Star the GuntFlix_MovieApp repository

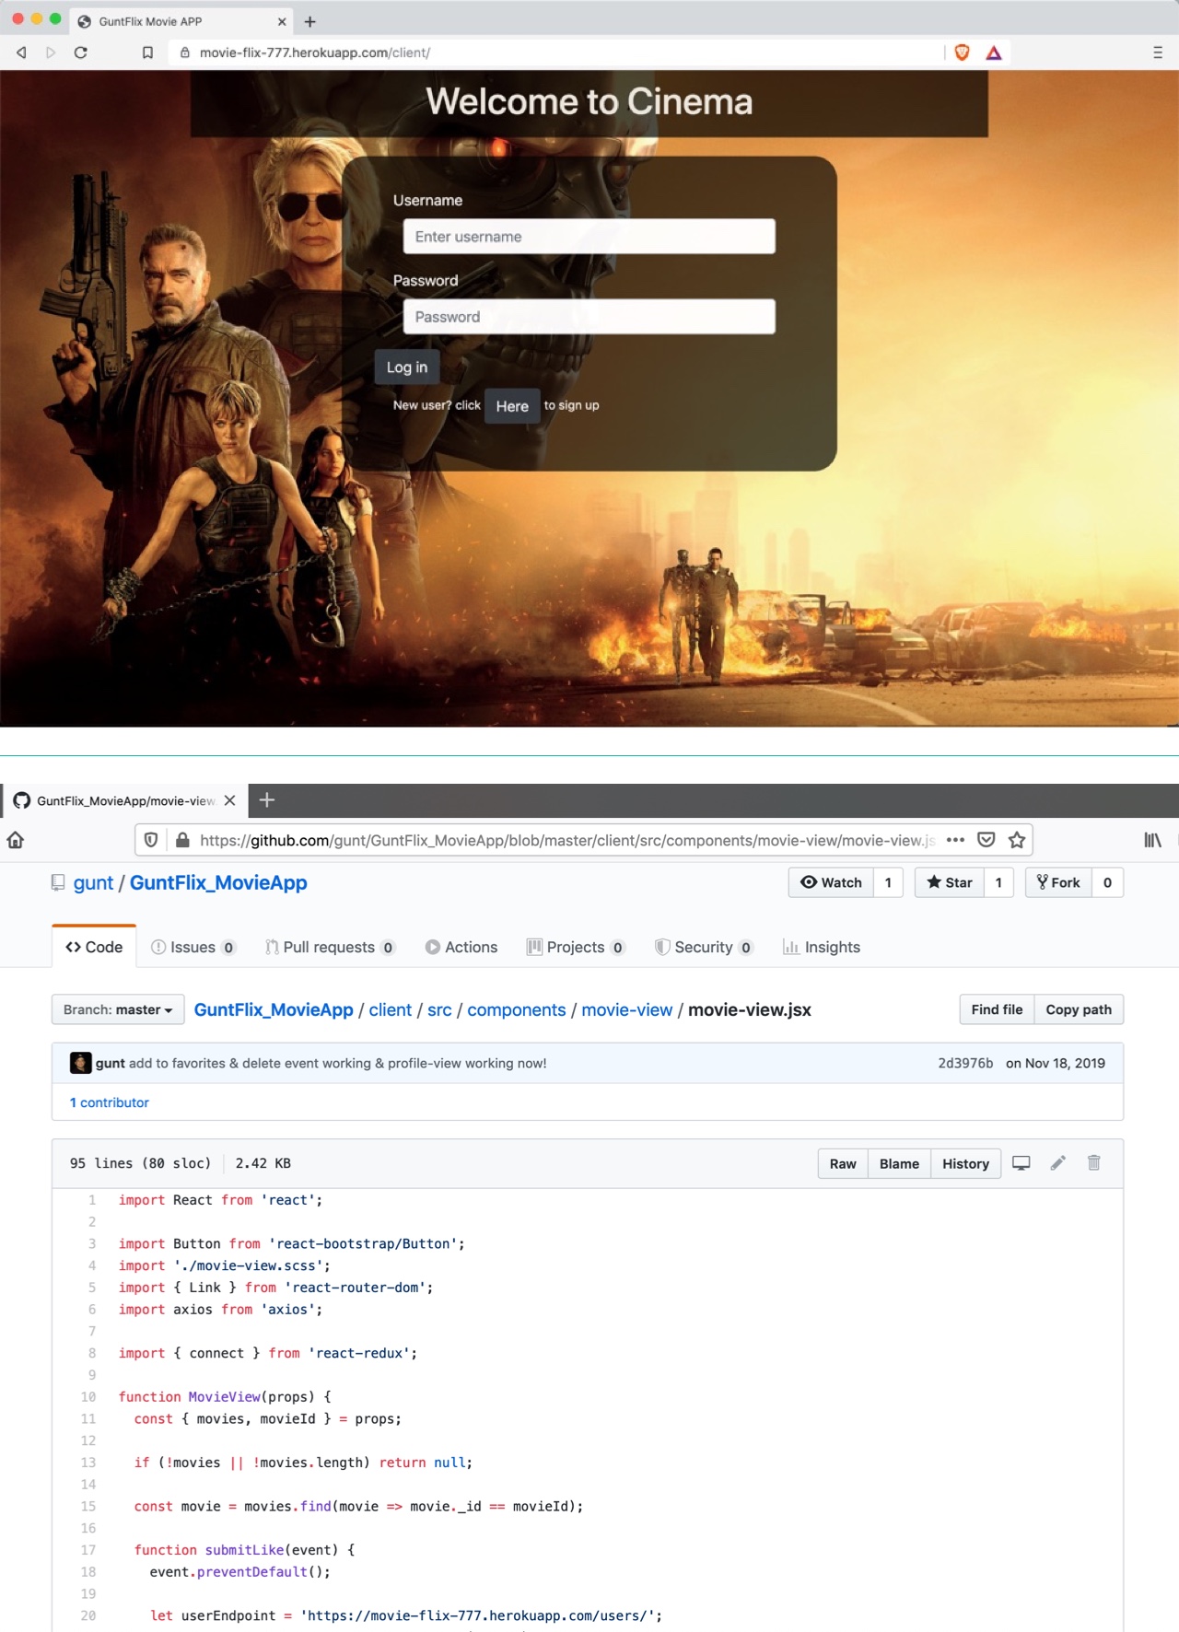click(x=950, y=882)
